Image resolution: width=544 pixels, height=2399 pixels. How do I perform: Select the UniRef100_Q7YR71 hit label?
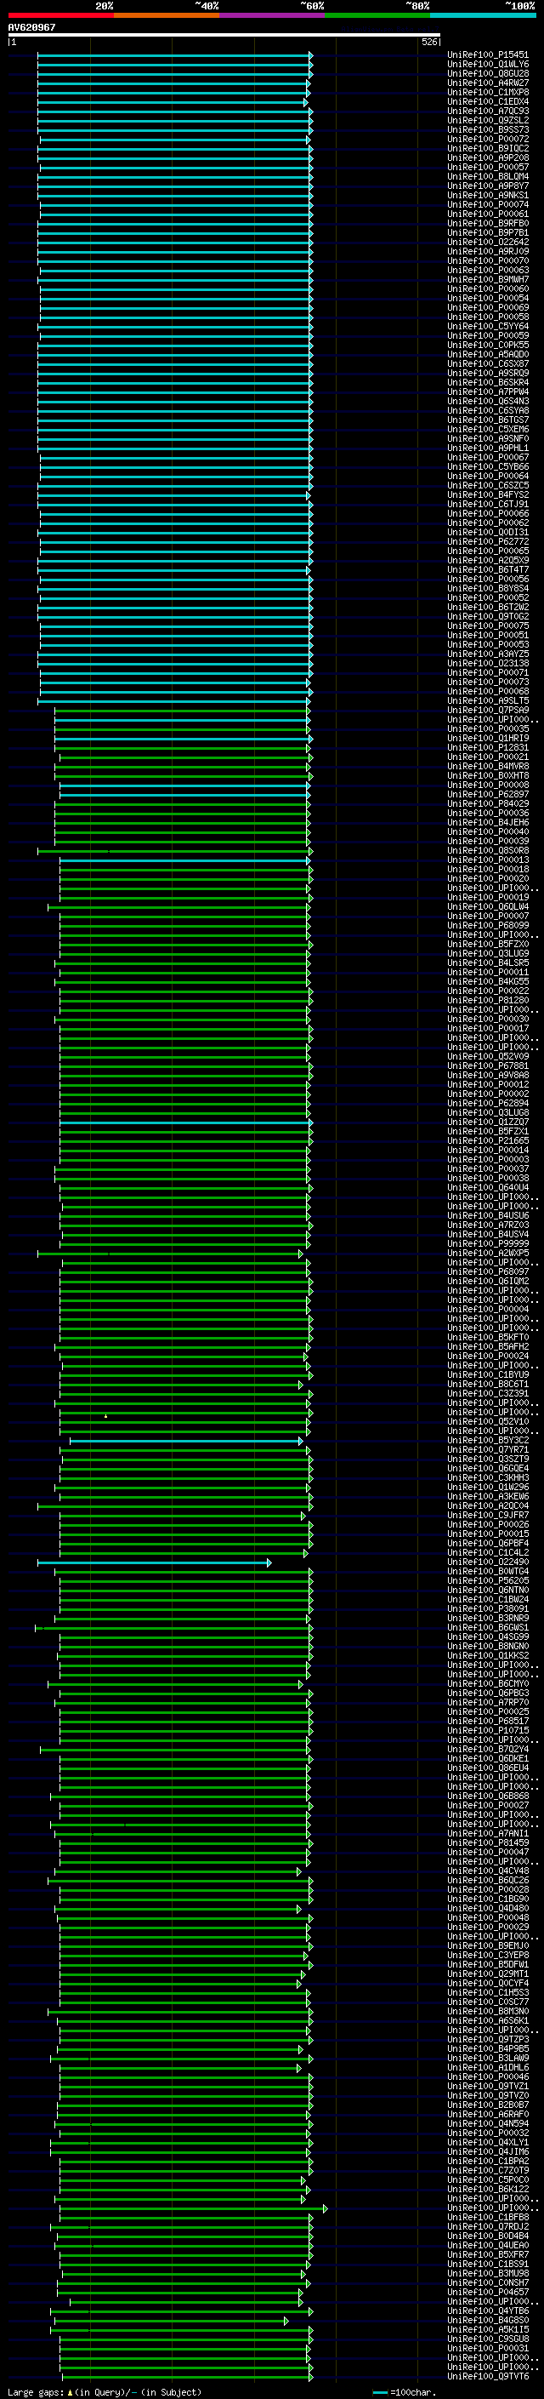point(488,1450)
